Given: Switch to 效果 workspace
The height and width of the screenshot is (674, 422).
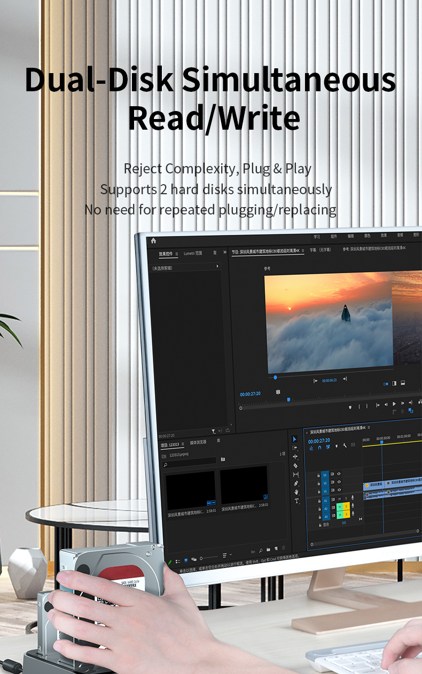Looking at the screenshot, I should tap(384, 235).
